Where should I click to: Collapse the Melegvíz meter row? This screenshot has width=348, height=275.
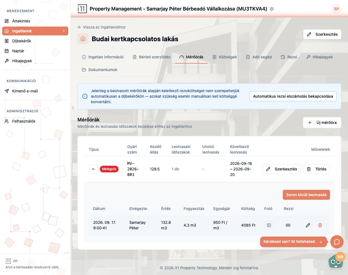(93, 169)
